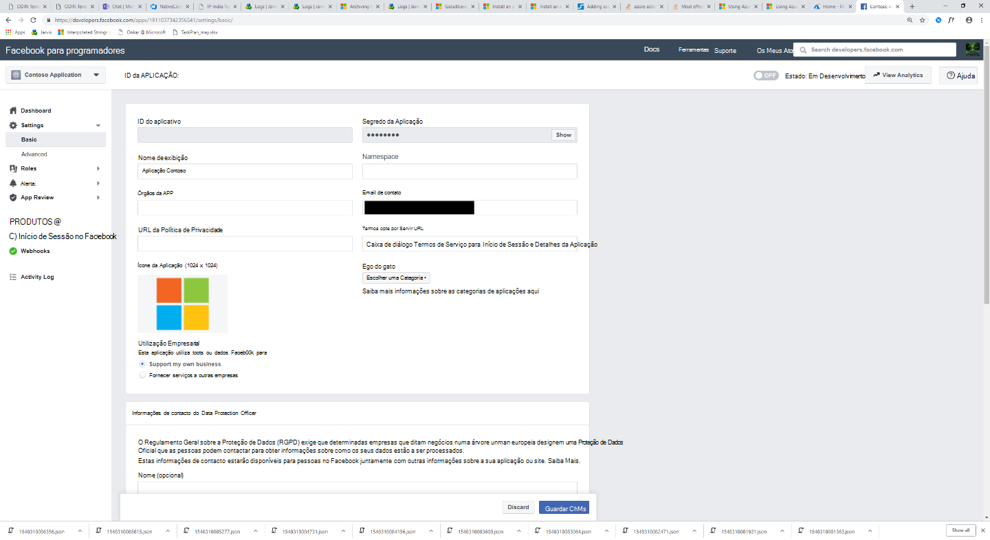
Task: Click the Contoso Application app icon
Action: point(16,75)
